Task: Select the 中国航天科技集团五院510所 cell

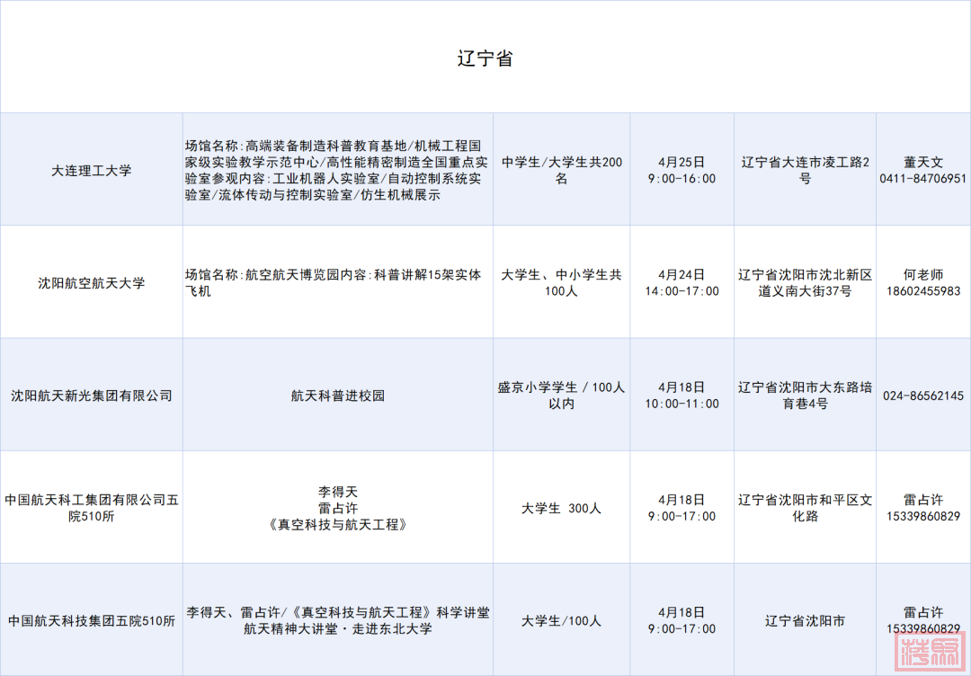Action: [92, 619]
